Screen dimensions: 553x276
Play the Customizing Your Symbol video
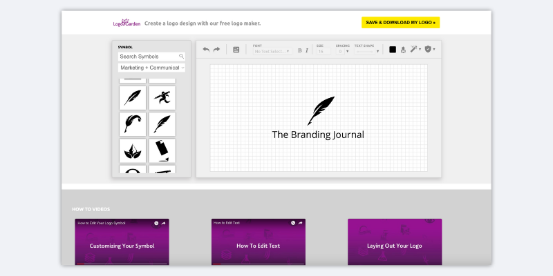(x=122, y=245)
